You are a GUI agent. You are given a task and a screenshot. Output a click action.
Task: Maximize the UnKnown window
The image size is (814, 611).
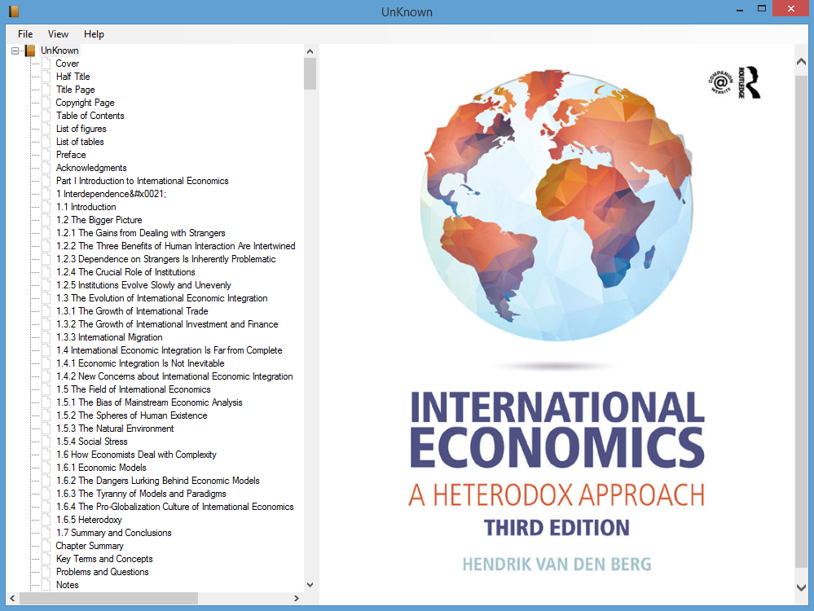tap(762, 8)
